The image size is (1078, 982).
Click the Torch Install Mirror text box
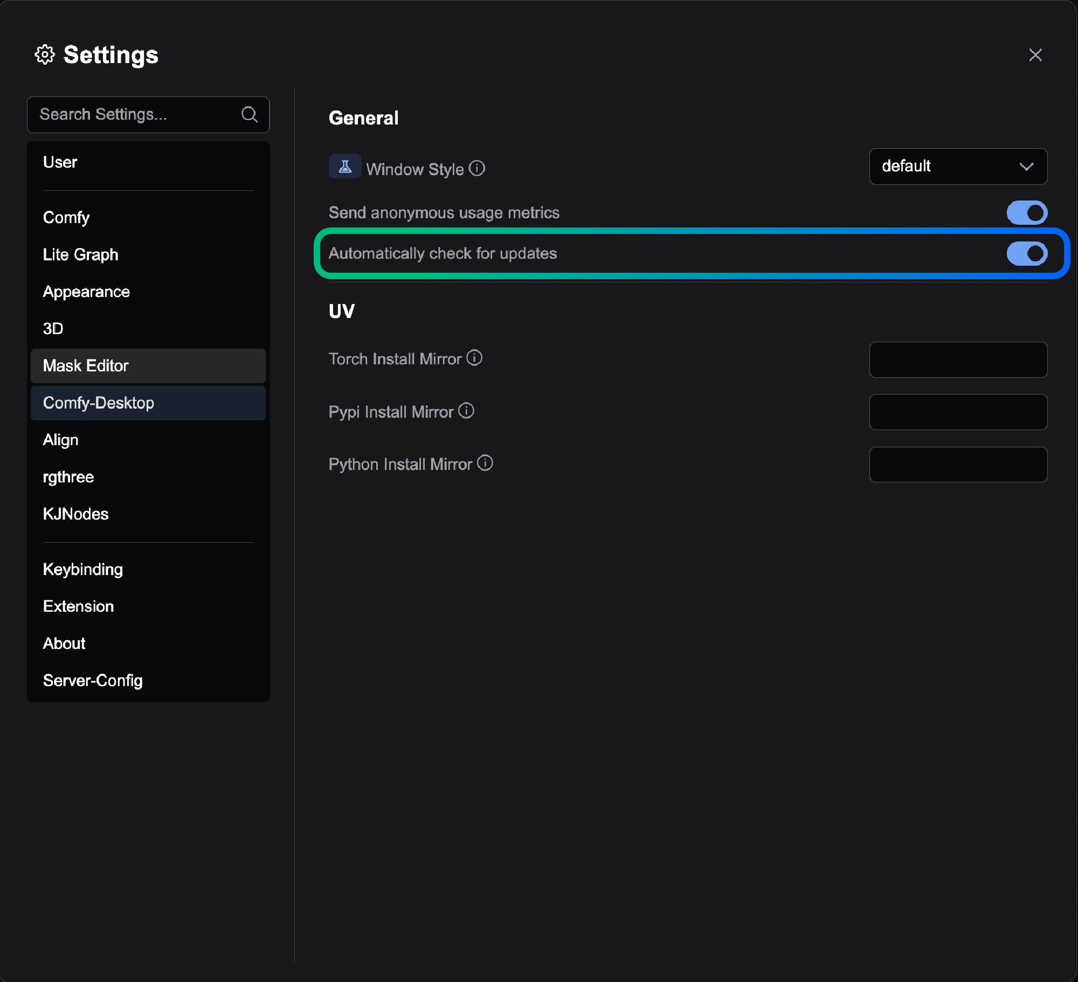pos(957,359)
